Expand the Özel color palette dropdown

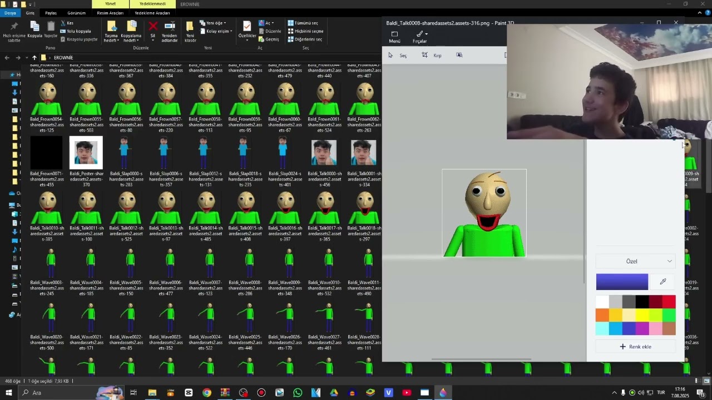pyautogui.click(x=635, y=261)
